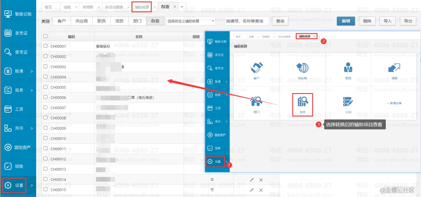The height and width of the screenshot is (197, 421).
Task: Click the edit pencil on the 本 row
Action: point(252,180)
